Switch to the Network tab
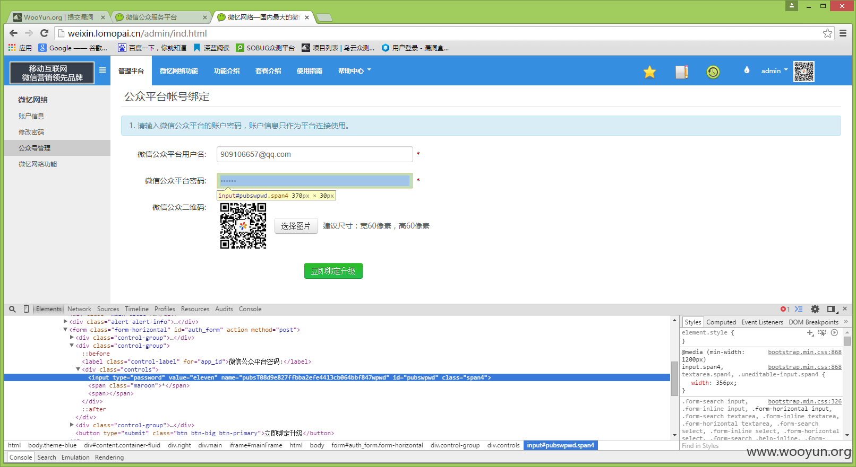This screenshot has height=467, width=856. click(79, 309)
